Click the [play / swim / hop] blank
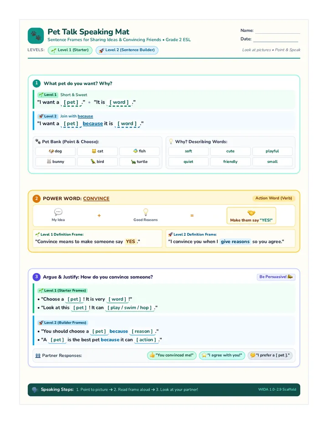Viewport: 328px width, 424px height. pyautogui.click(x=129, y=308)
